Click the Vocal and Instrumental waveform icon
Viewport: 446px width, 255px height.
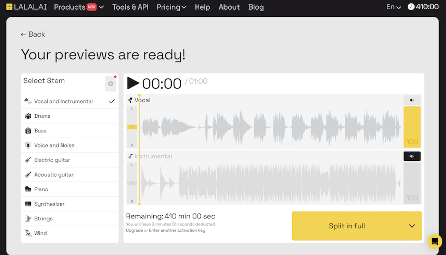[28, 101]
